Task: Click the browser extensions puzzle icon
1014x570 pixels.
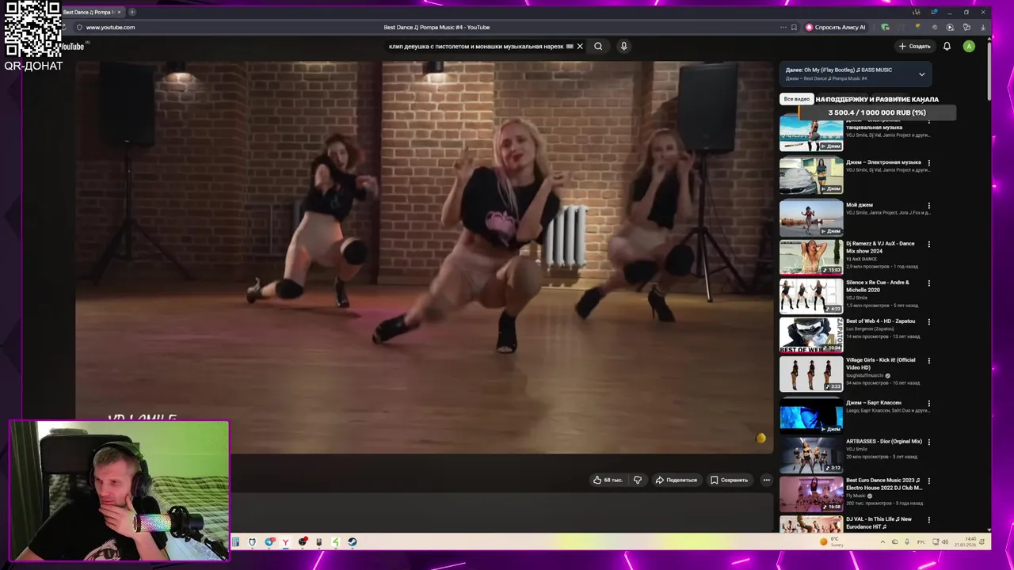Action: point(966,27)
